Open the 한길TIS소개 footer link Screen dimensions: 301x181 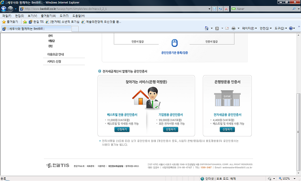(79, 166)
